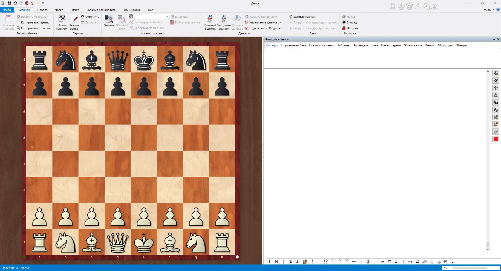The image size is (501, 271).
Task: Open История in the ribbon
Action: [350, 28]
